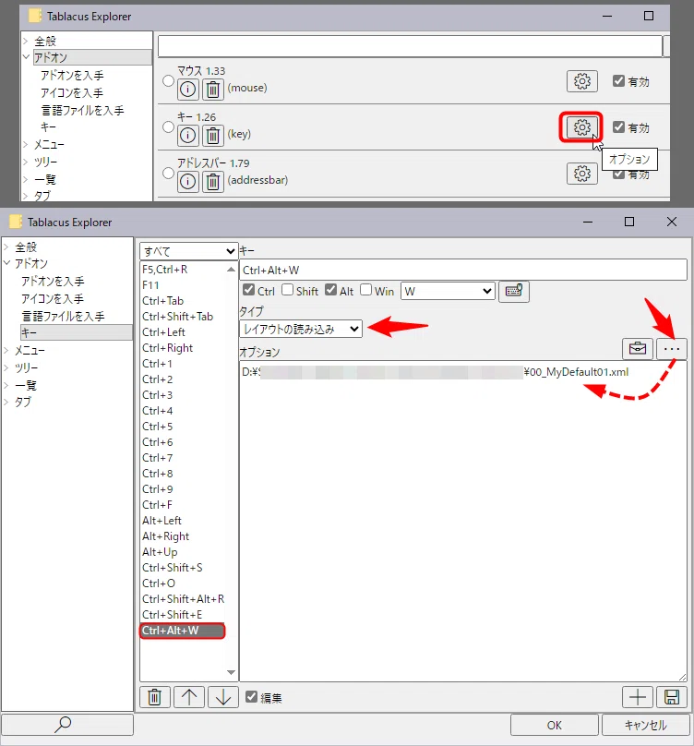Viewport: 694px width, 746px height.
Task: Open info for the マウス (mouse) addon
Action: [188, 89]
